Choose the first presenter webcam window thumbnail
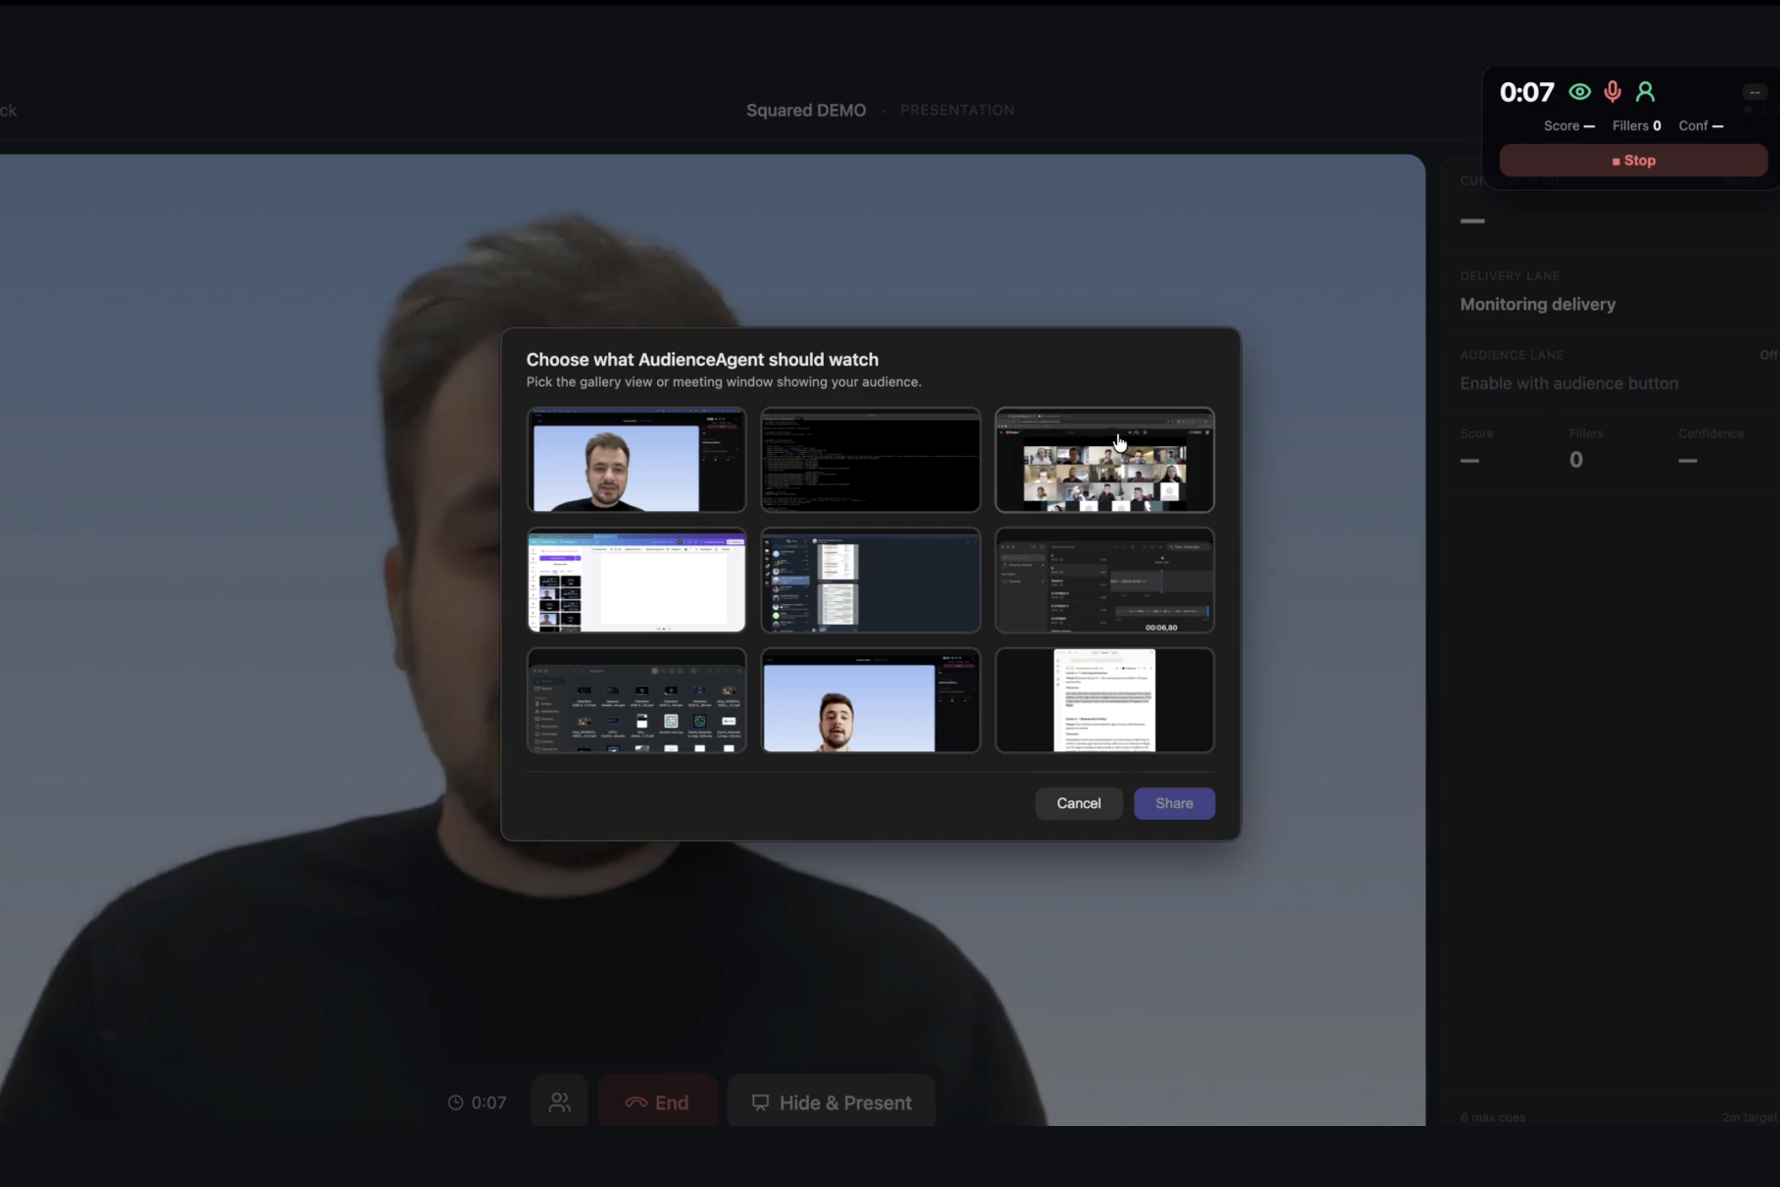Screen dimensions: 1780x1187 coord(635,461)
